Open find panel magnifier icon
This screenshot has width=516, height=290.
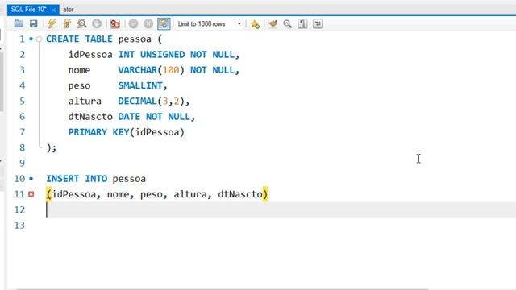pyautogui.click(x=287, y=23)
